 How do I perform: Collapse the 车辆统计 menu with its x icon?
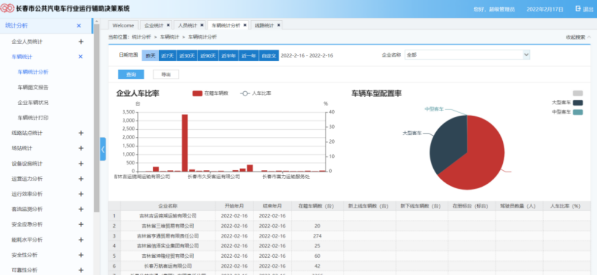[x=81, y=57]
